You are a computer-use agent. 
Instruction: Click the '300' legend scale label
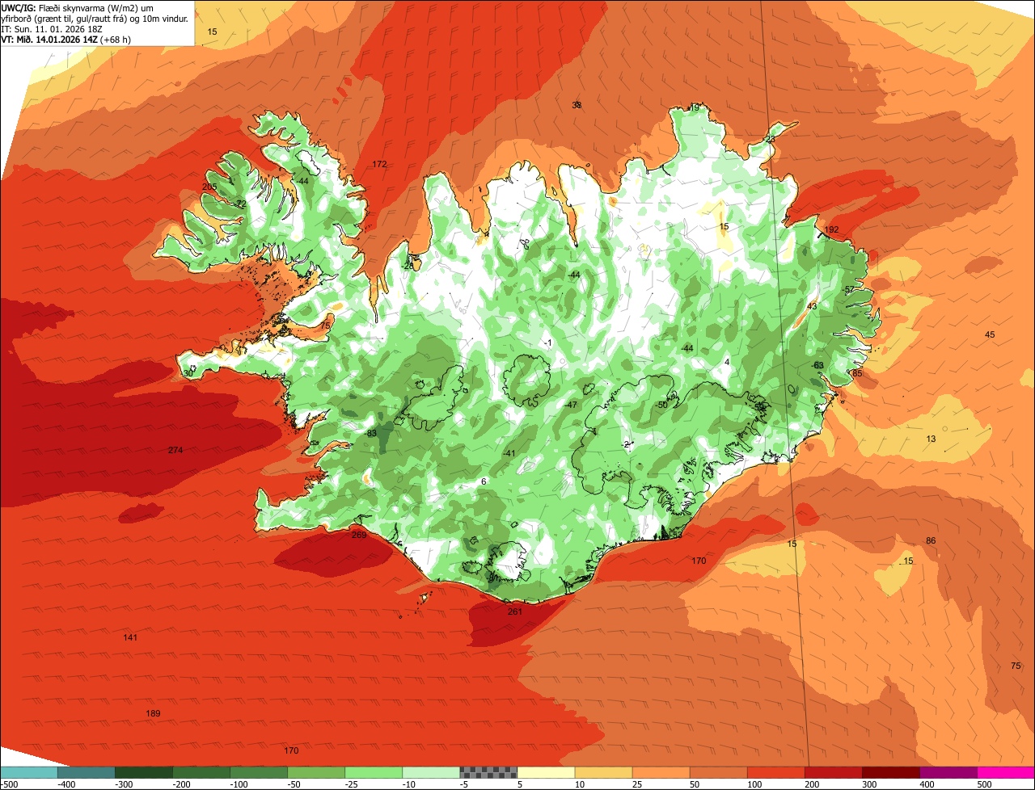870,784
